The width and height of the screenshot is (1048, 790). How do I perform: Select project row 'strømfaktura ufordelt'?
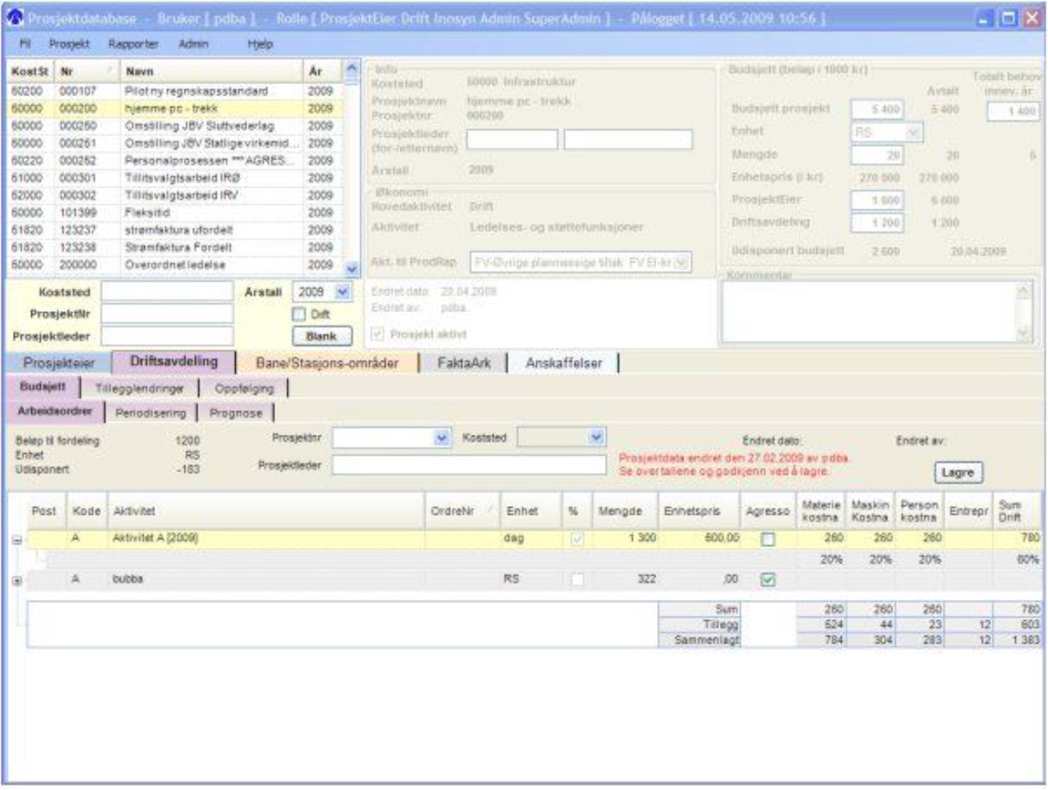click(x=176, y=230)
